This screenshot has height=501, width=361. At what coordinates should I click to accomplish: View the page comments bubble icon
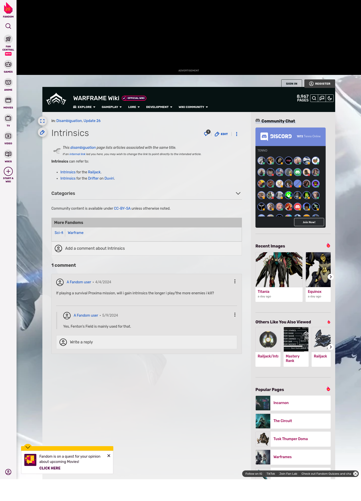pyautogui.click(x=206, y=134)
